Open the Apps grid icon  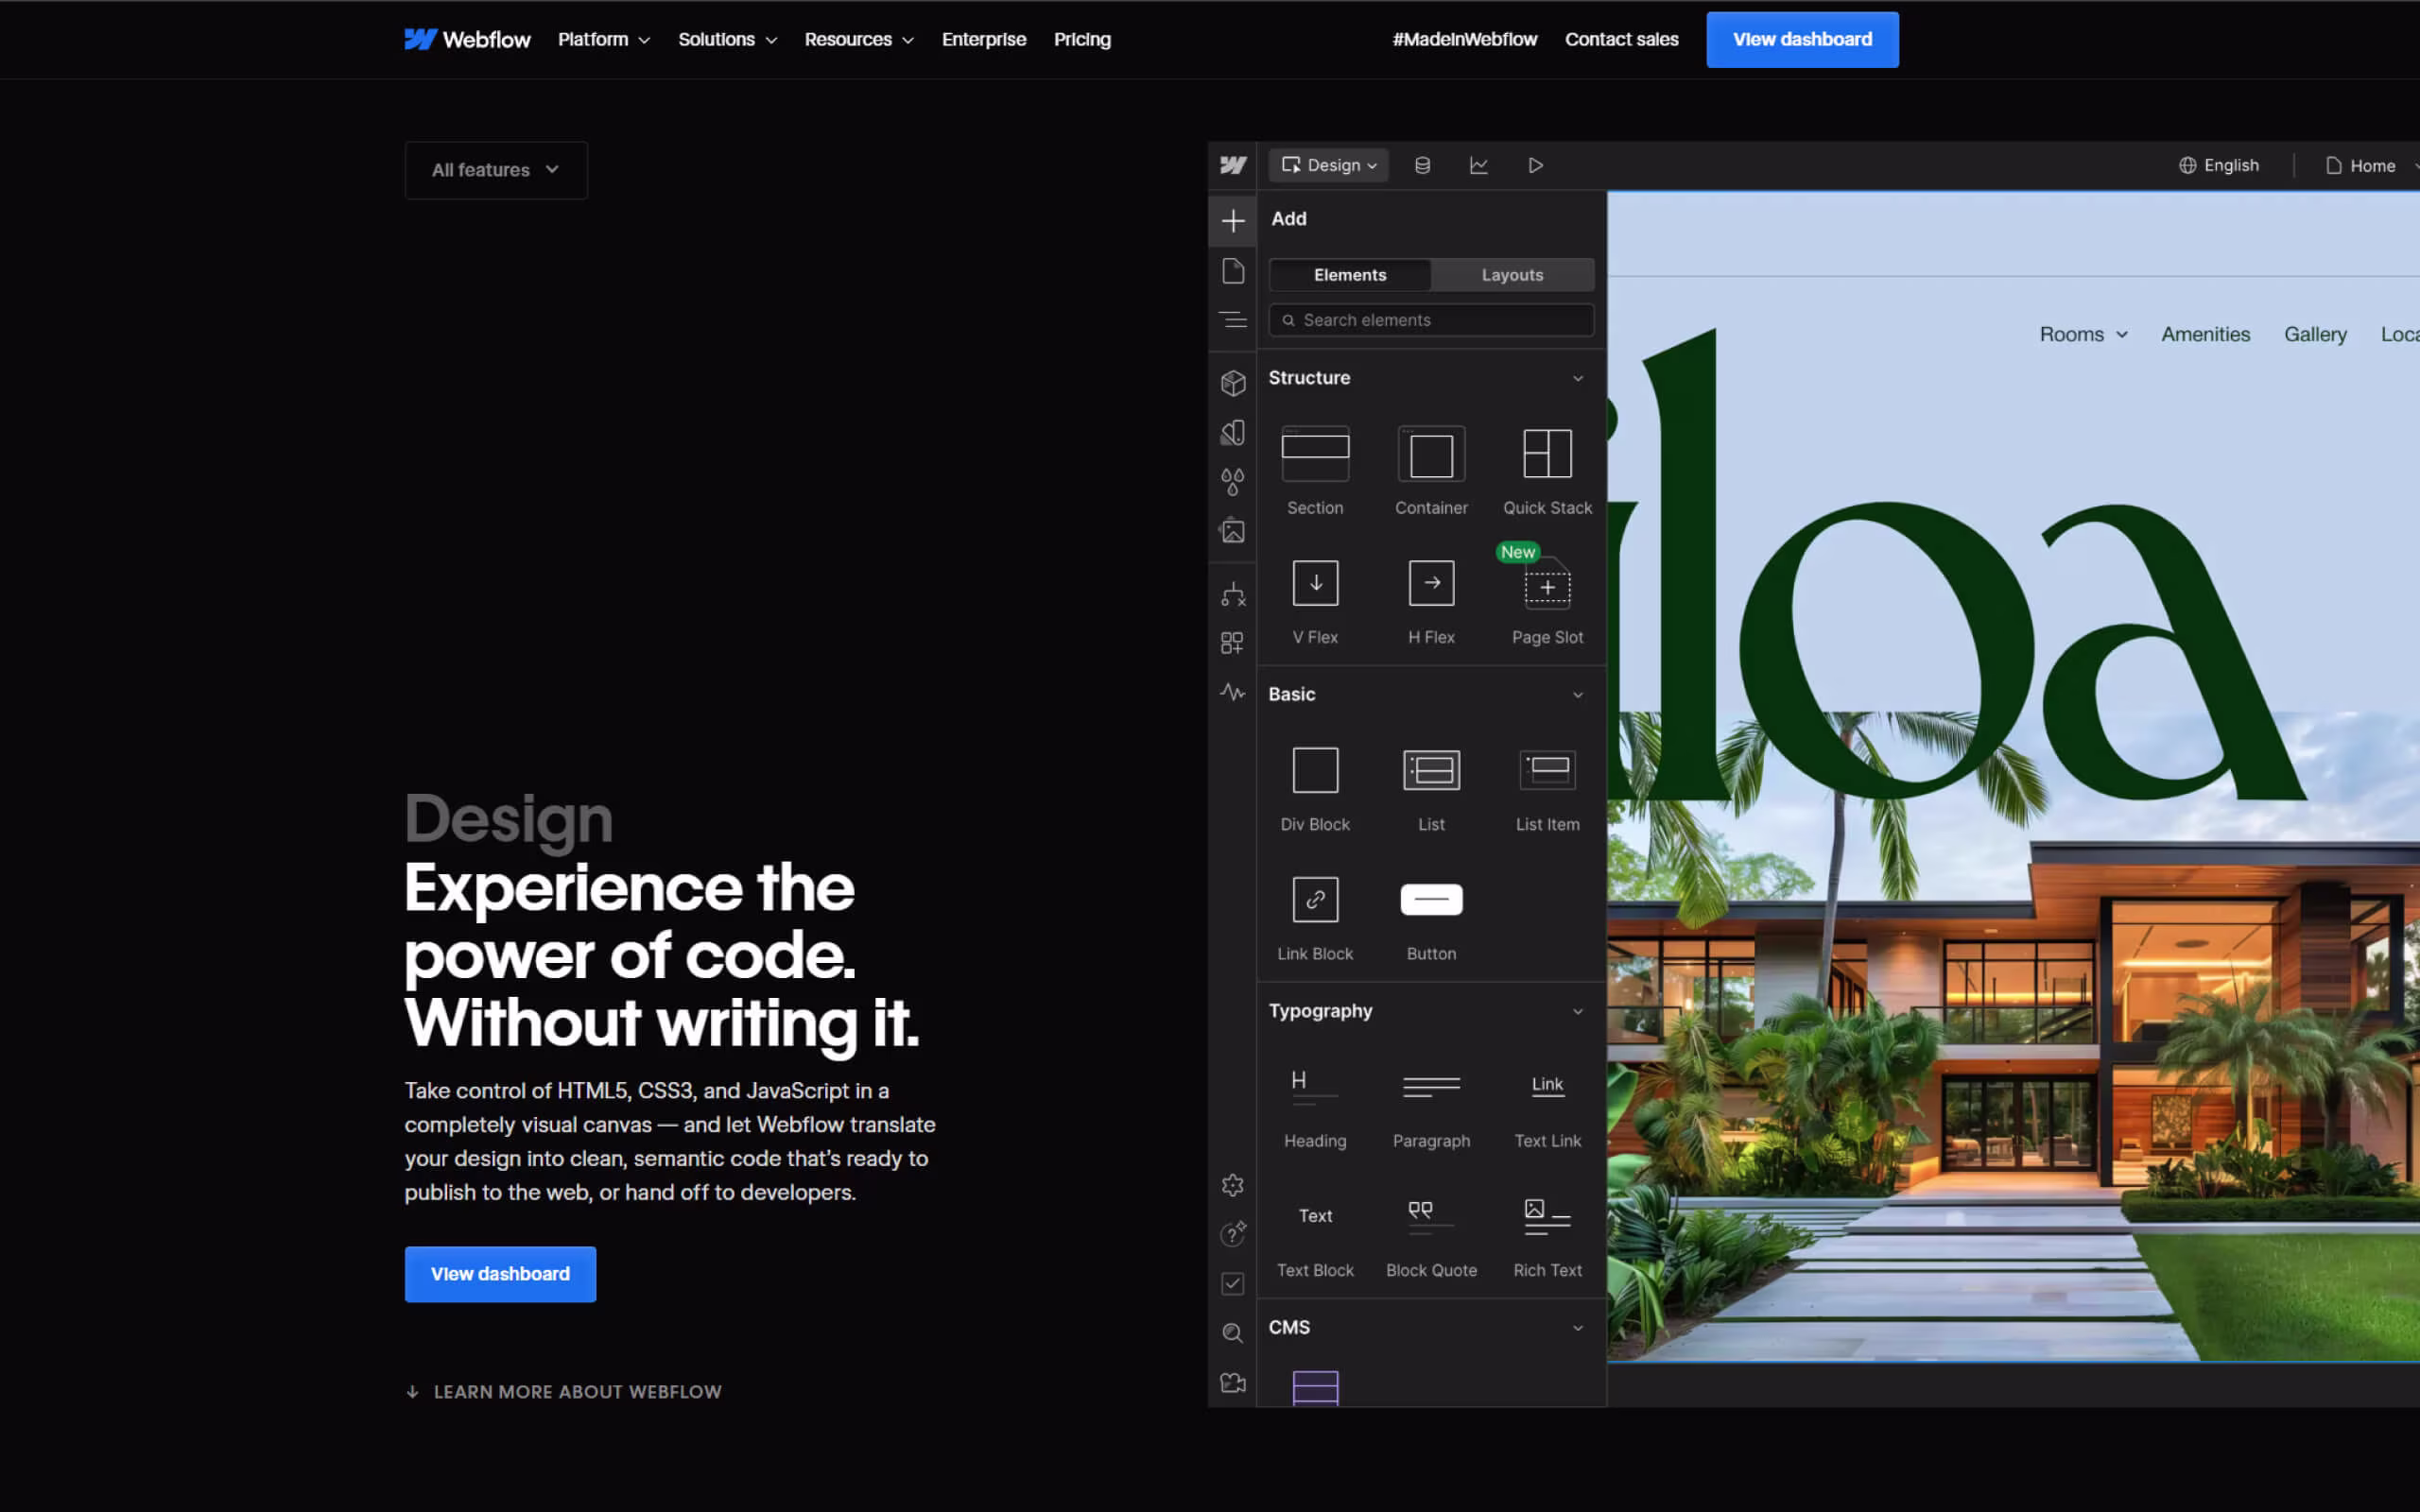1233,643
